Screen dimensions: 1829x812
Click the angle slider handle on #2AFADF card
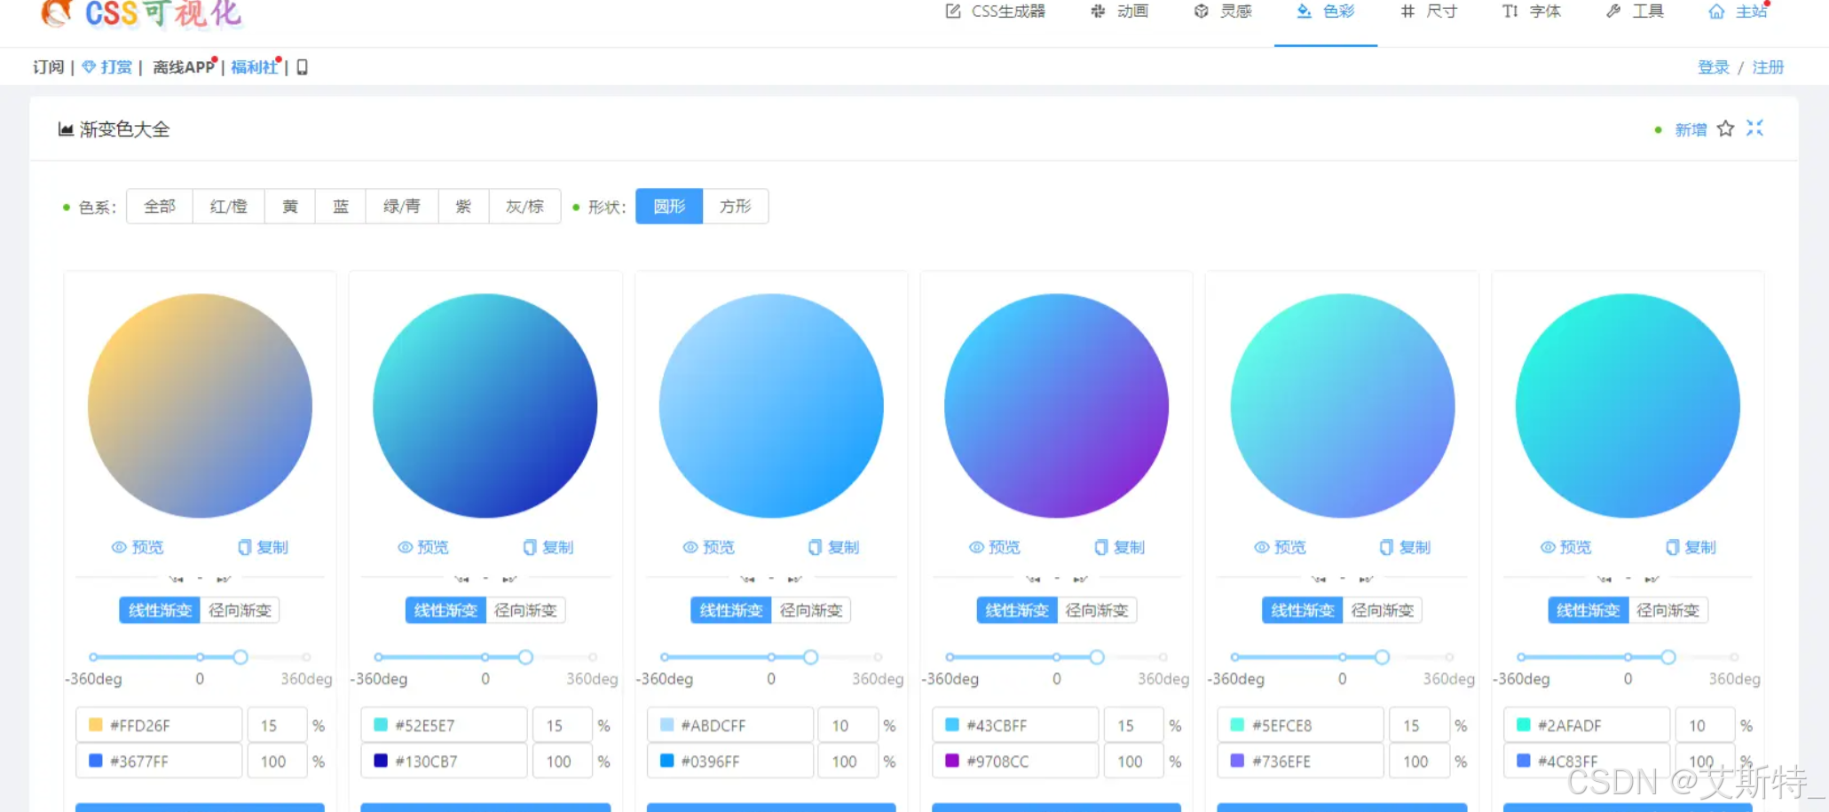(1668, 657)
